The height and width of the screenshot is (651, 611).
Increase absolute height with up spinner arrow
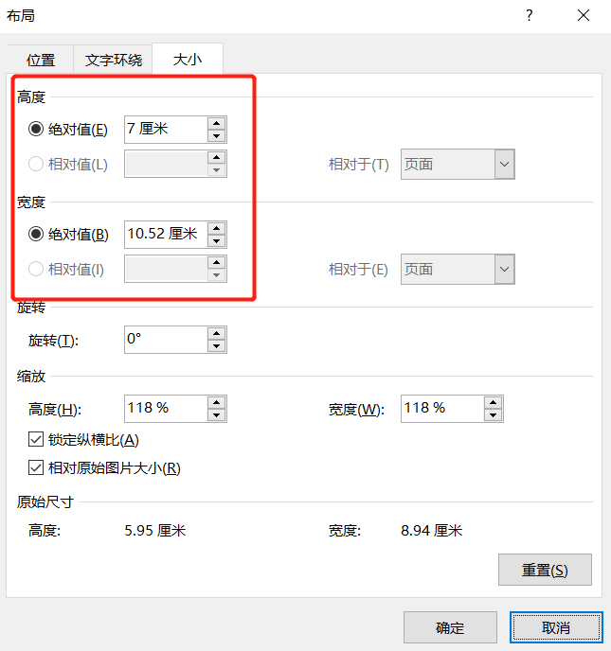coord(217,123)
